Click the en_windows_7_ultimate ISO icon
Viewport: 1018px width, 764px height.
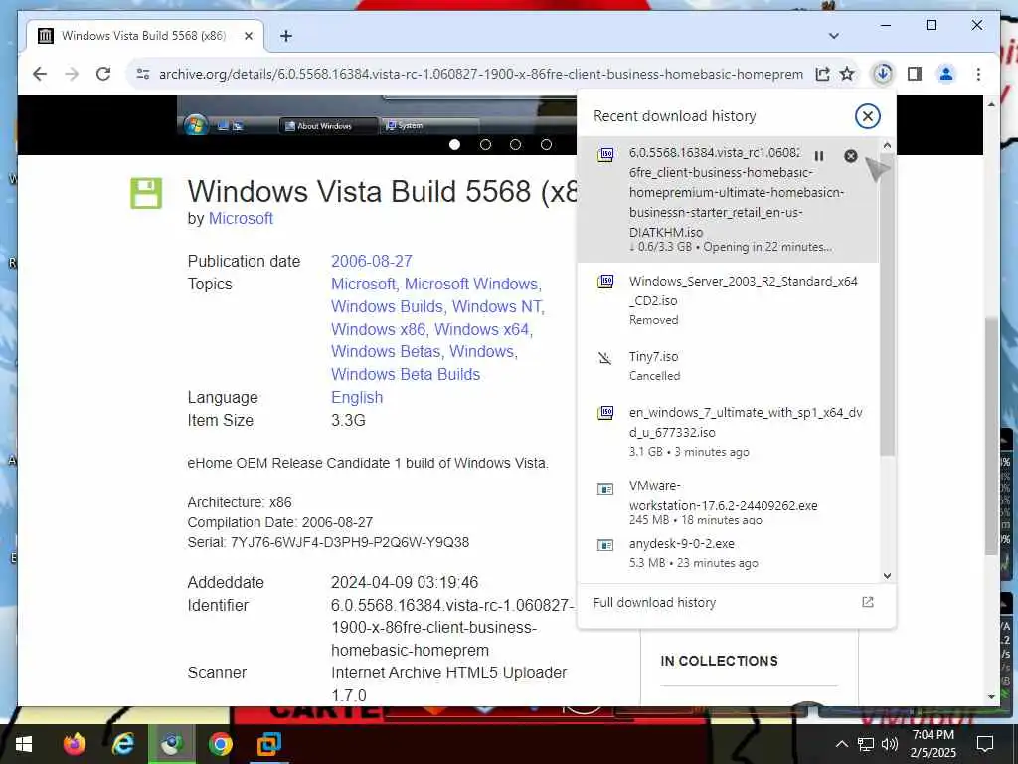tap(605, 413)
